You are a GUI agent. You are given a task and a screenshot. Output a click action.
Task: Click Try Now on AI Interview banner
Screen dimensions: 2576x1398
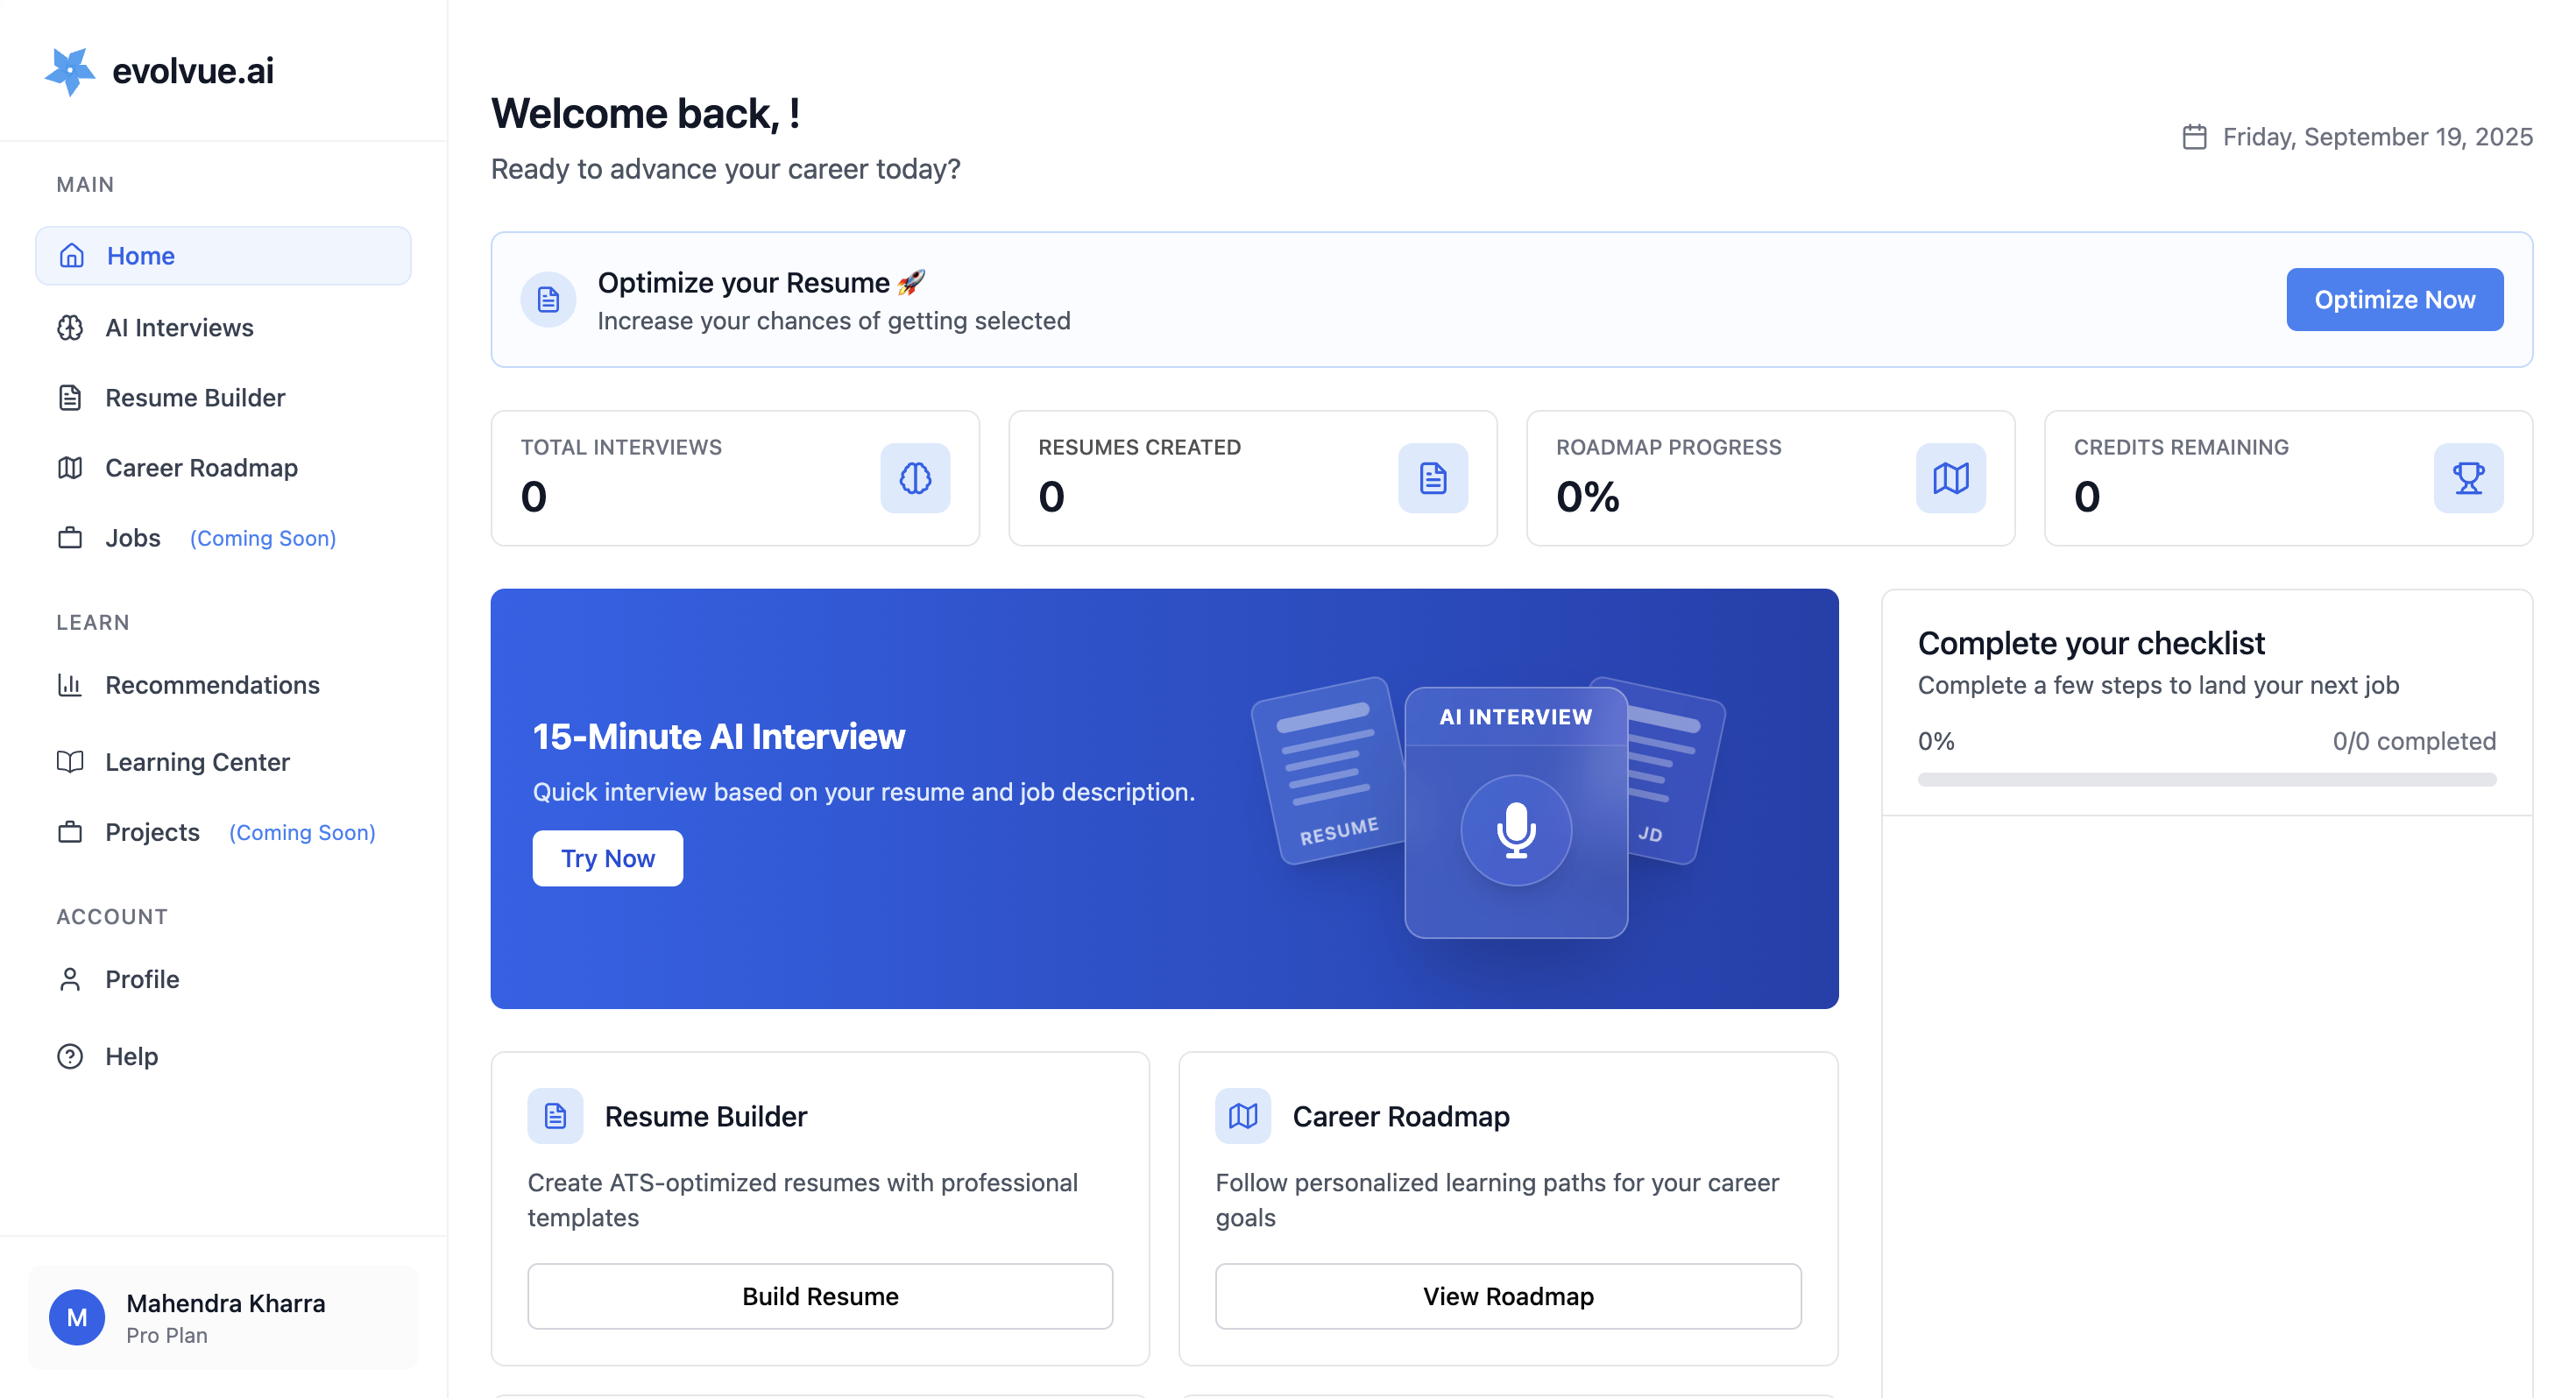pyautogui.click(x=607, y=858)
